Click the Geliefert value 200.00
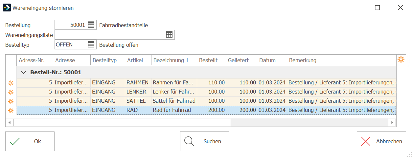 241,110
